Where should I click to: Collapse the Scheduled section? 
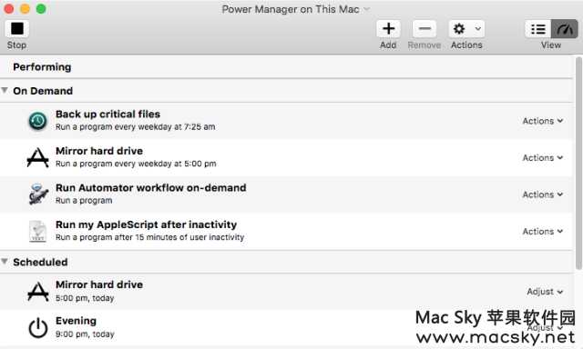5,262
